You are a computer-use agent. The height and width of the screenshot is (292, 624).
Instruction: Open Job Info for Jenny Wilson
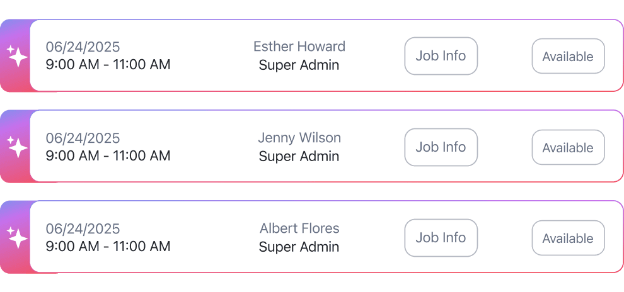pos(441,147)
